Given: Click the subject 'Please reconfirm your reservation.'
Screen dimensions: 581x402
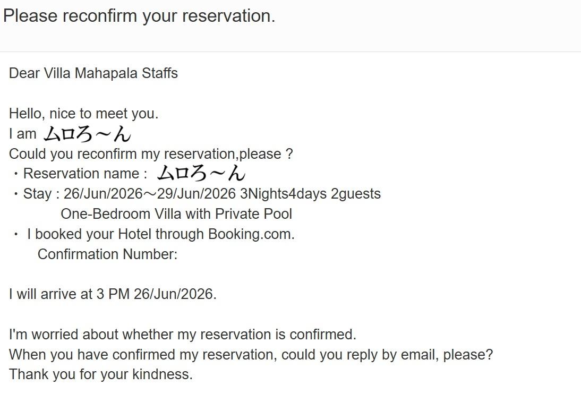Looking at the screenshot, I should coord(139,16).
